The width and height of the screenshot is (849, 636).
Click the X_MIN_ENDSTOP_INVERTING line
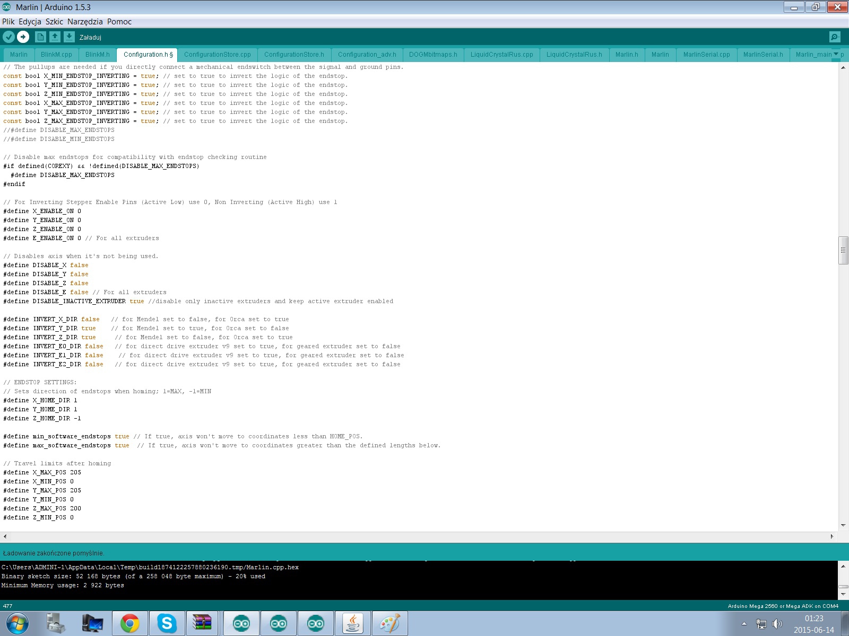(x=175, y=76)
